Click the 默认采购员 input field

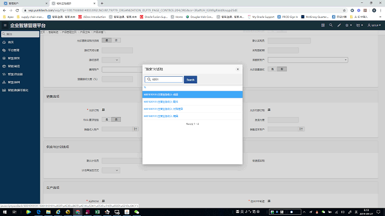[x=289, y=41]
